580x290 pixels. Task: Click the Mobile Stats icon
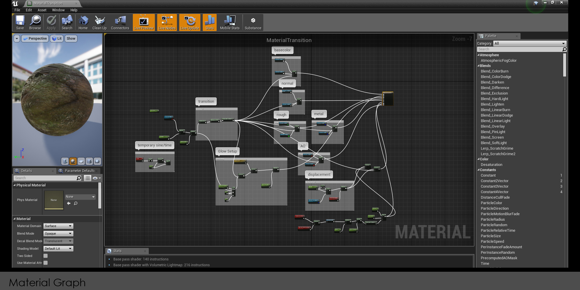(230, 22)
